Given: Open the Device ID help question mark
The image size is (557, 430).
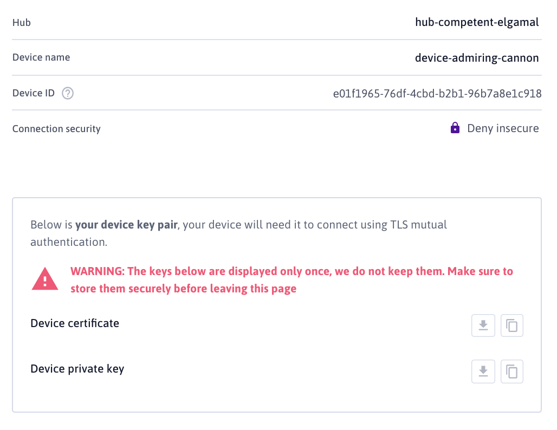Looking at the screenshot, I should pos(68,93).
